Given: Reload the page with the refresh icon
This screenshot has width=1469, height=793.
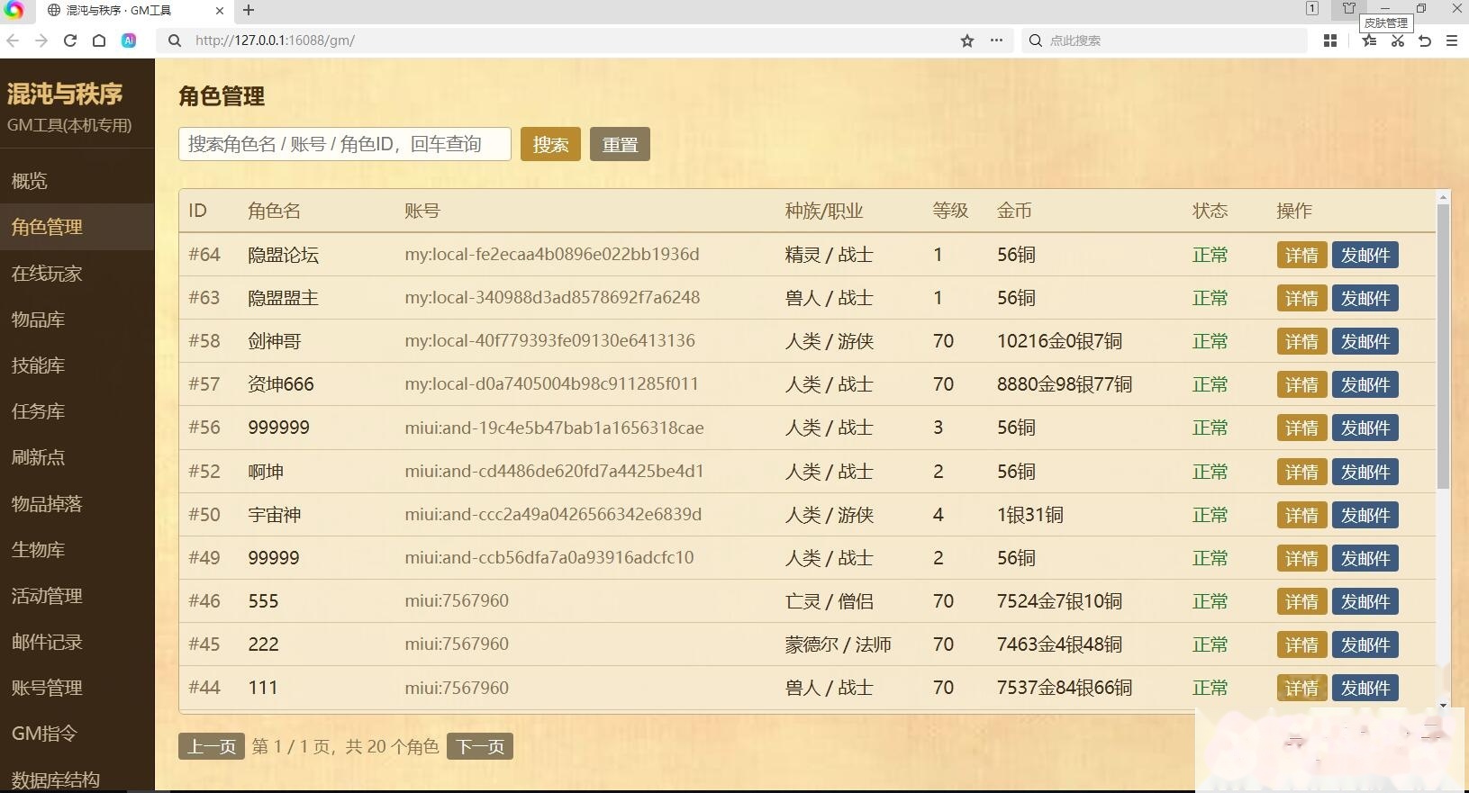Looking at the screenshot, I should point(70,41).
